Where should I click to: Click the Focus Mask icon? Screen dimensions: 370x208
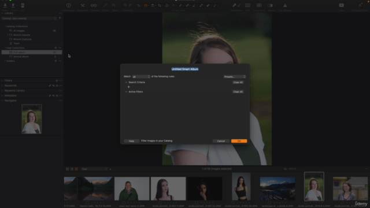click(259, 5)
